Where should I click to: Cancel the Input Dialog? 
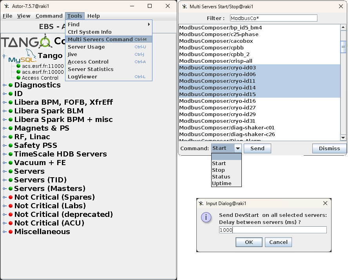[278, 242]
